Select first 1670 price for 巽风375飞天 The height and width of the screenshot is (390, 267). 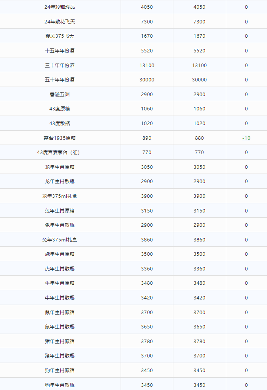click(147, 36)
